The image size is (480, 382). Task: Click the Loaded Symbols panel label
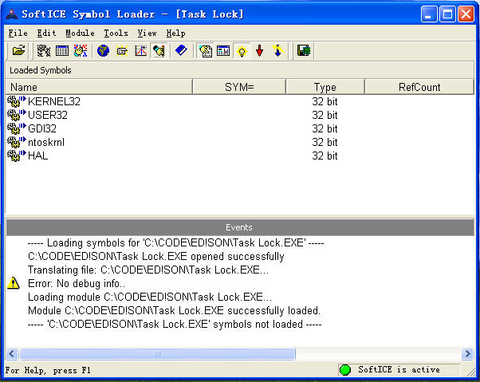41,70
